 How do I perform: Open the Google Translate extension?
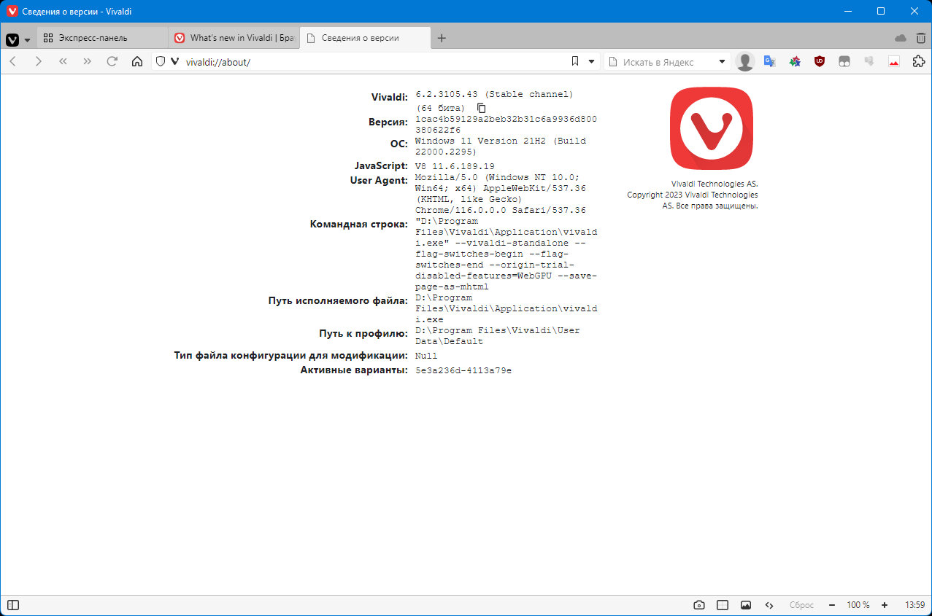point(769,61)
